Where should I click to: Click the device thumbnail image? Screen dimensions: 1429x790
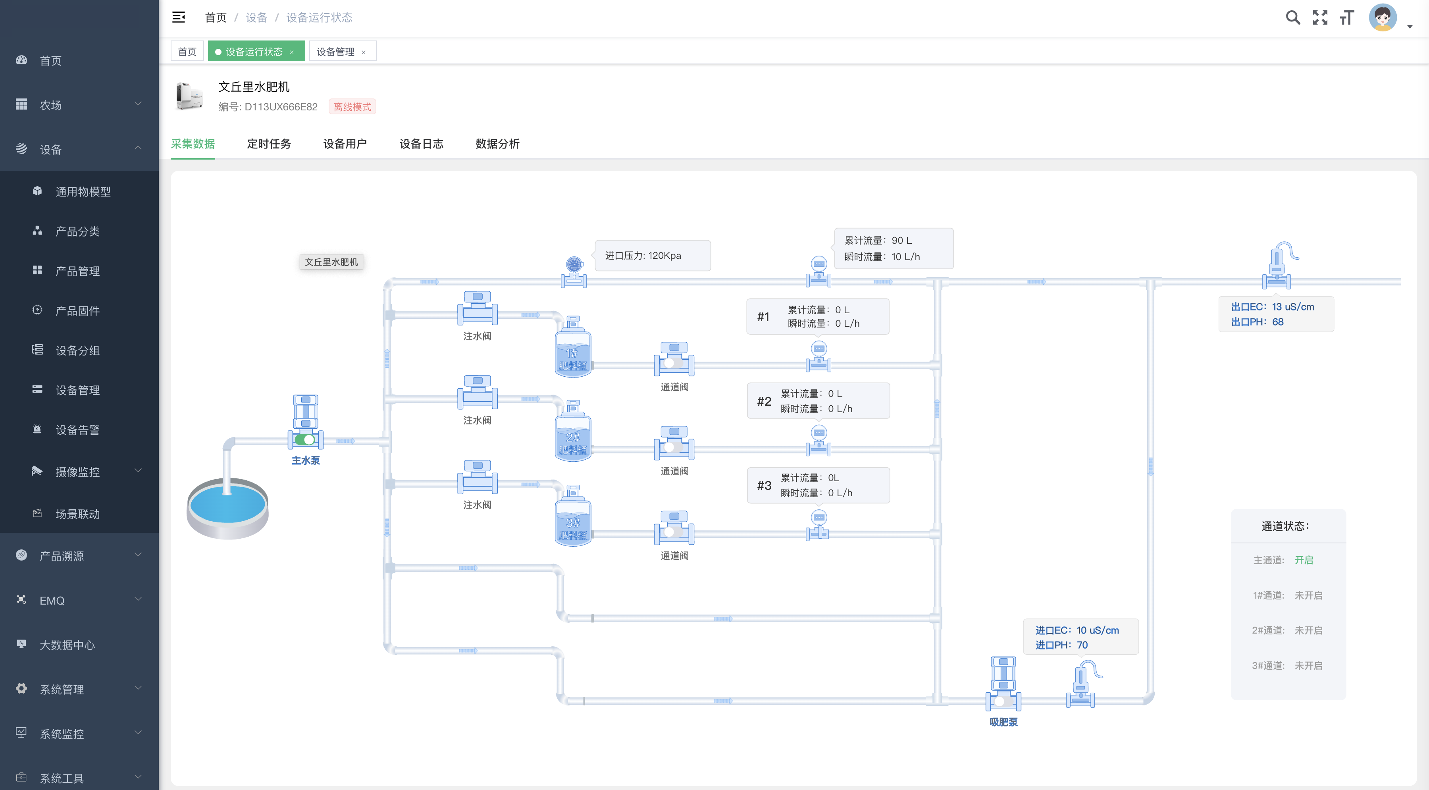tap(190, 96)
